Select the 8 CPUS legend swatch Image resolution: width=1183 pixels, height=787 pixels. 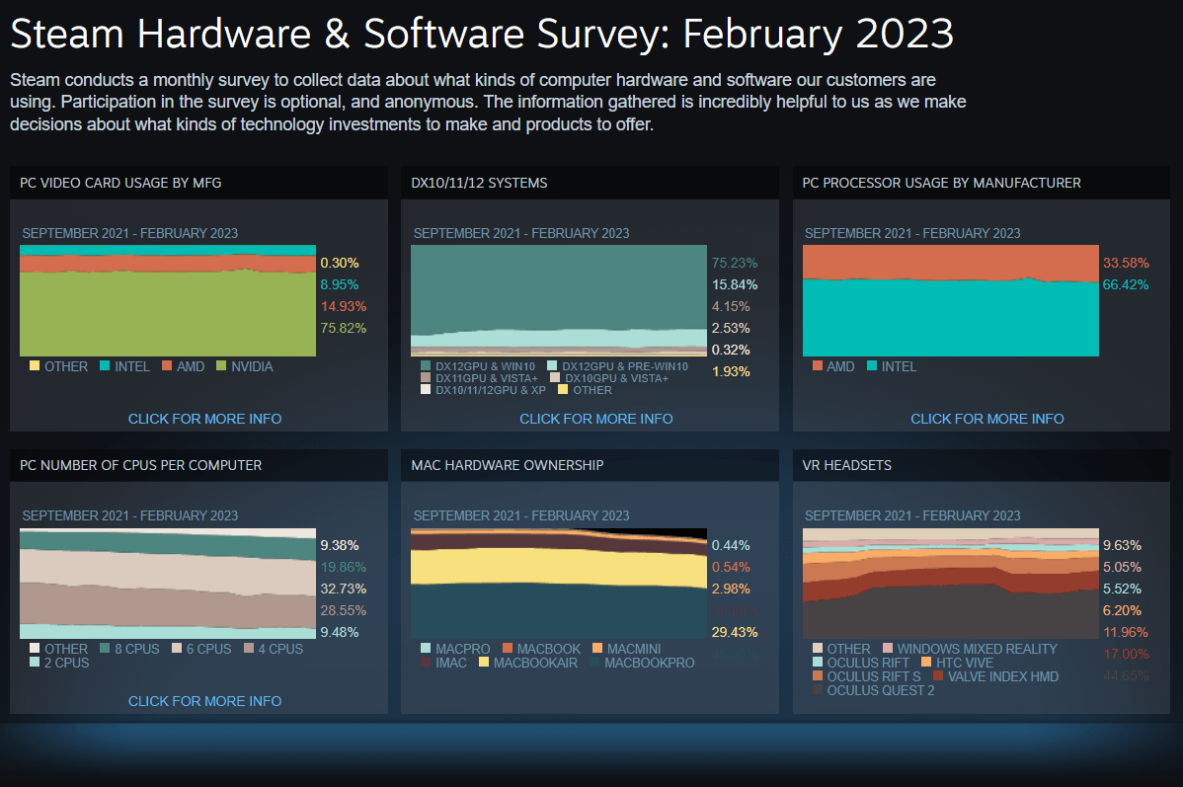click(104, 649)
